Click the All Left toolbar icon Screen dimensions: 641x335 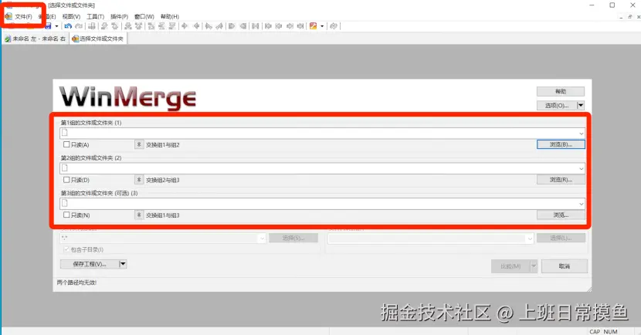coord(243,26)
